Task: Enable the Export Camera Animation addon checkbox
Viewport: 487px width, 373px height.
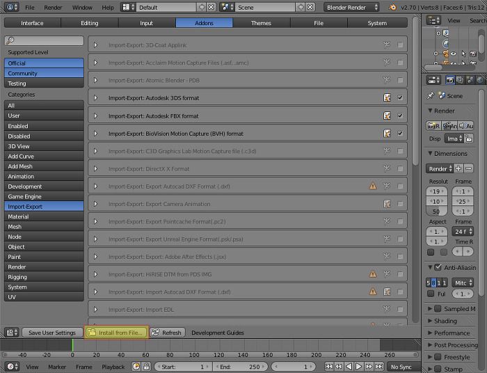Action: click(400, 204)
